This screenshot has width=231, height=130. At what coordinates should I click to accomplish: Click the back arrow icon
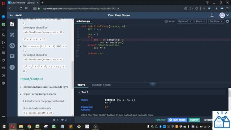[x=11, y=15]
